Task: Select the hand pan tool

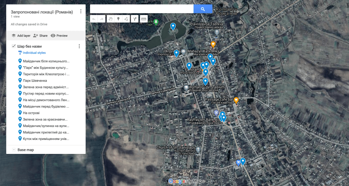Action: [110, 19]
